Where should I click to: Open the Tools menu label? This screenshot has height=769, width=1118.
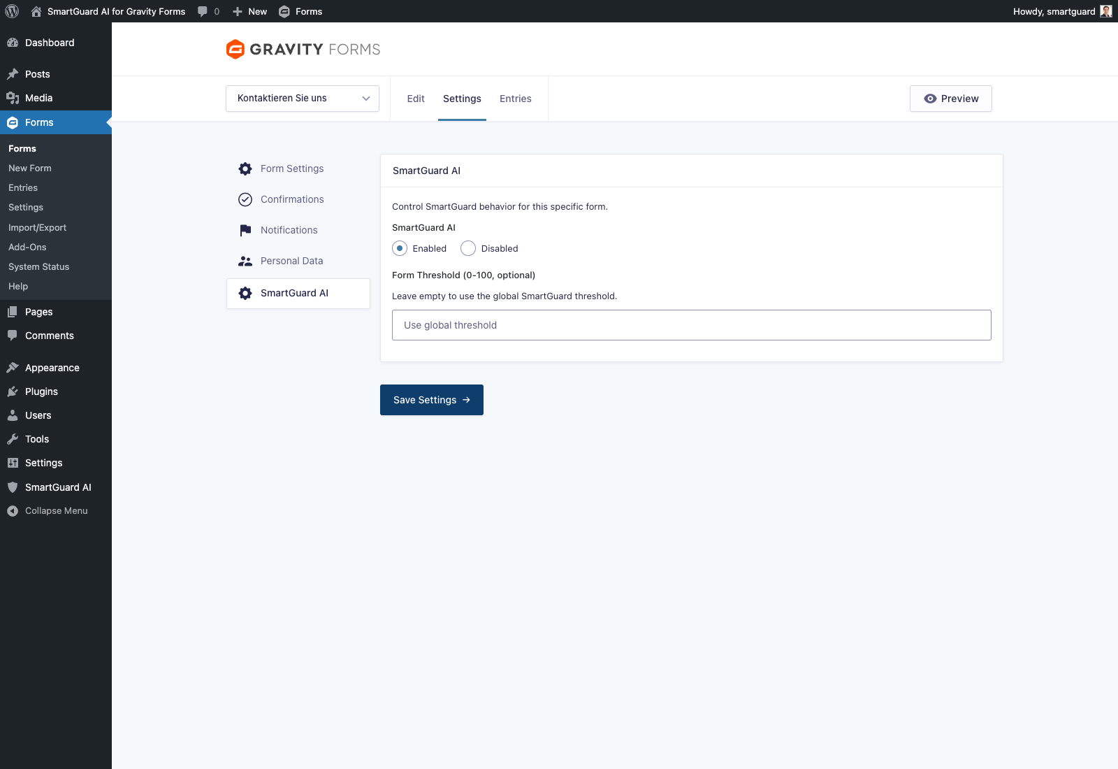(37, 439)
